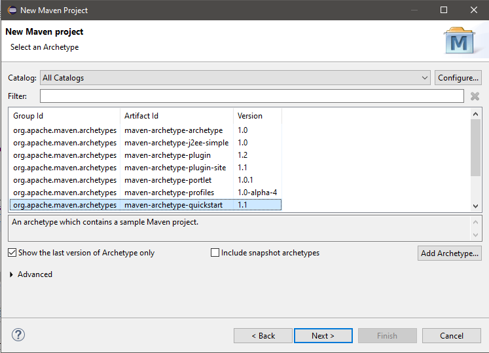The width and height of the screenshot is (489, 353).
Task: Select the maven-archetype-profiles row
Action: click(145, 193)
